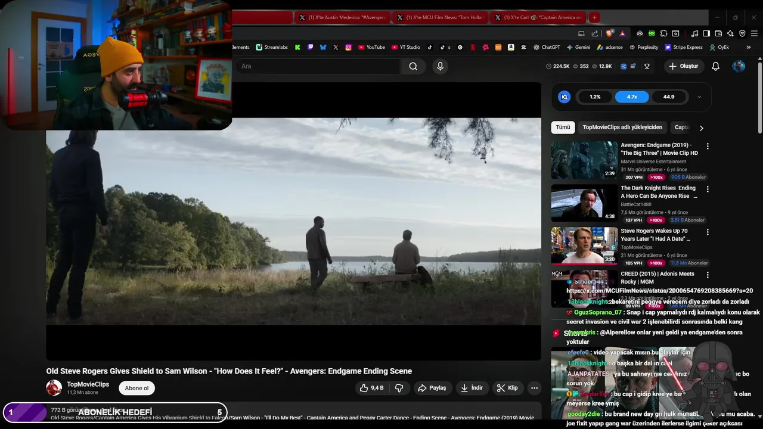
Task: Click the vidIQ logo in side panel
Action: click(564, 97)
